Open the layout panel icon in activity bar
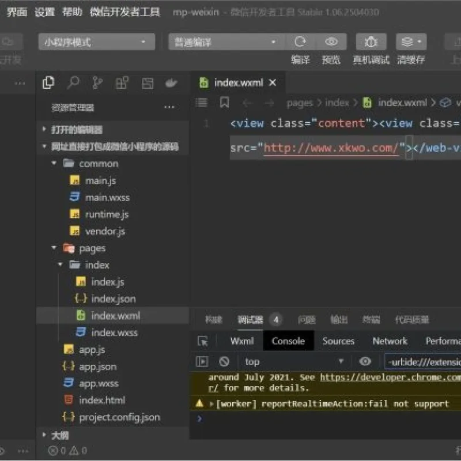This screenshot has width=461, height=461. (148, 83)
